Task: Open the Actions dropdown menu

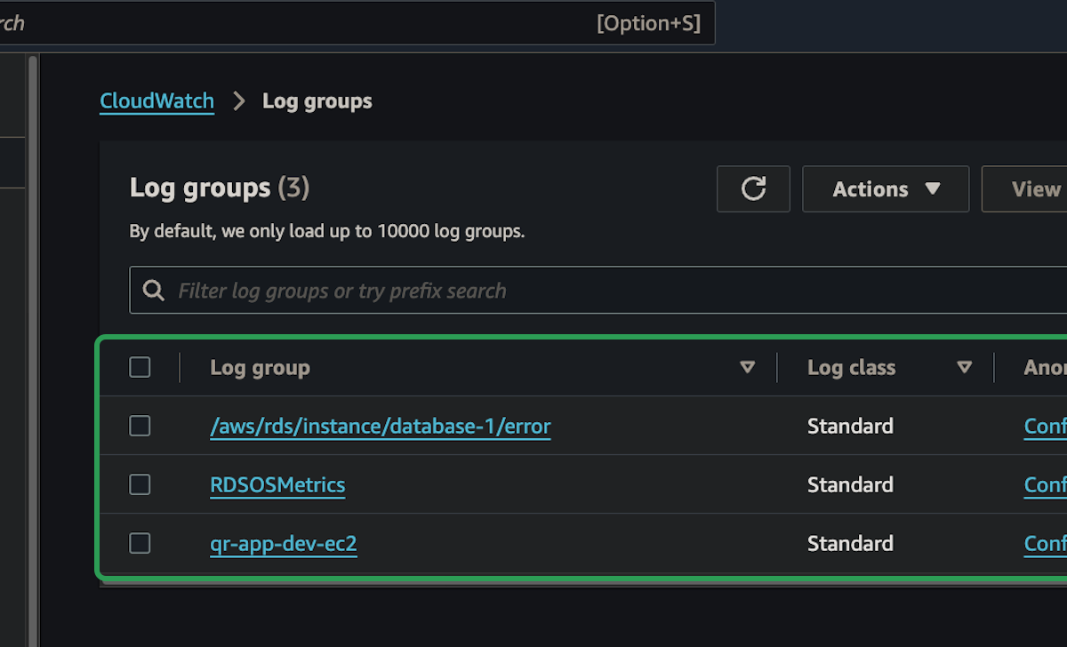Action: tap(886, 188)
